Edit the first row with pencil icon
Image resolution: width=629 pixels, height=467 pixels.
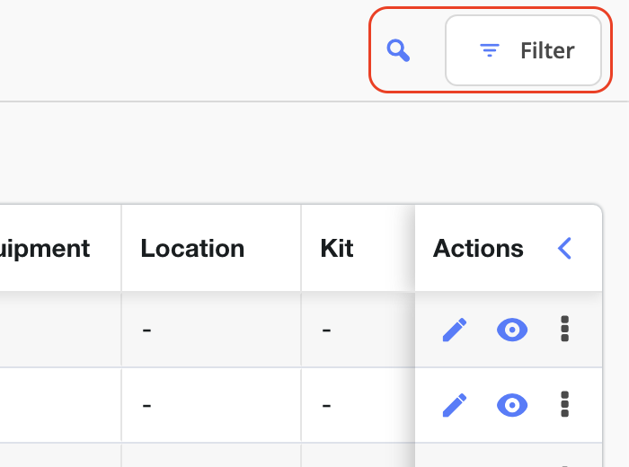[x=455, y=330]
